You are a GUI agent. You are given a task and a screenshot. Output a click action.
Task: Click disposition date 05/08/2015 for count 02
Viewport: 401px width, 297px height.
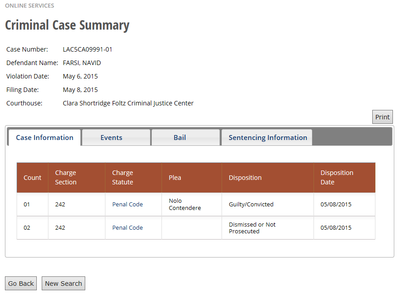(344, 227)
